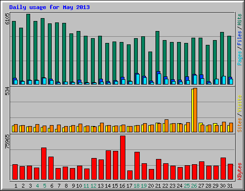Click the blue Files legend label
Viewport: 245px width, 191px height.
point(240,38)
